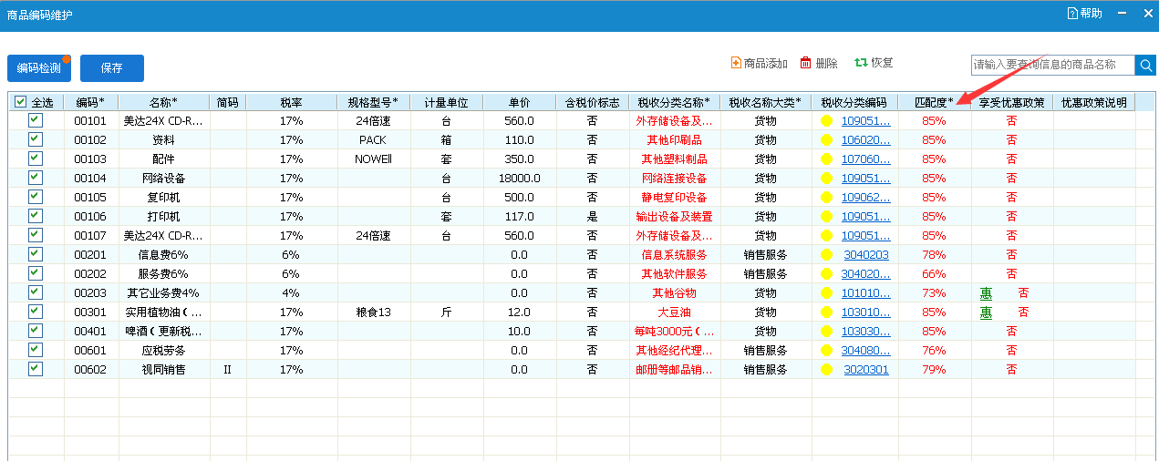Viewport: 1159px width, 461px height.
Task: Click the 编码检测 button
Action: (39, 68)
